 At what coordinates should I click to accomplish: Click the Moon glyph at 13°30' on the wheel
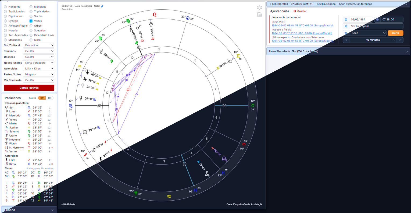click(94, 150)
